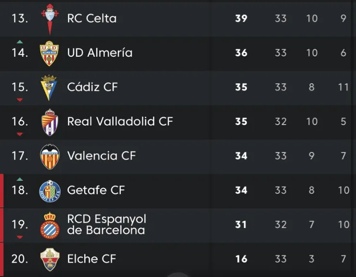Click the Getafe CF club crest

coord(49,190)
